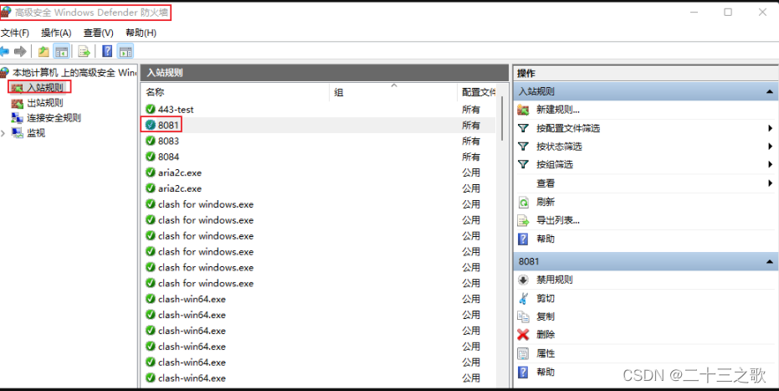The height and width of the screenshot is (391, 779).
Task: Click green check icon of 443-test rule
Action: tap(151, 110)
